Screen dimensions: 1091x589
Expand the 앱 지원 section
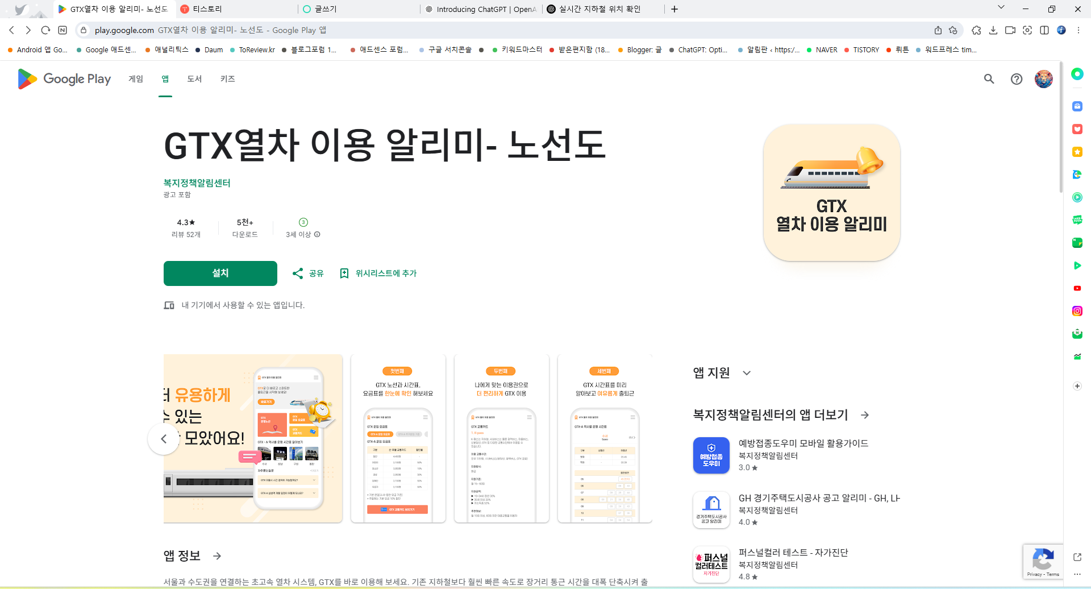[747, 373]
